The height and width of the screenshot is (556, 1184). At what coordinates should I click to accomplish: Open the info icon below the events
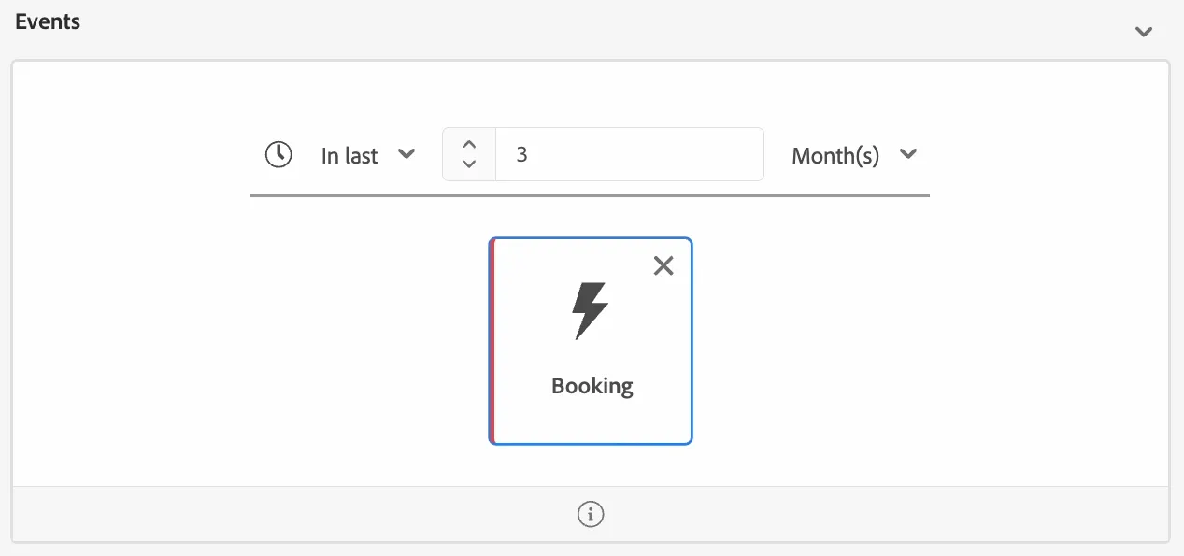point(591,513)
